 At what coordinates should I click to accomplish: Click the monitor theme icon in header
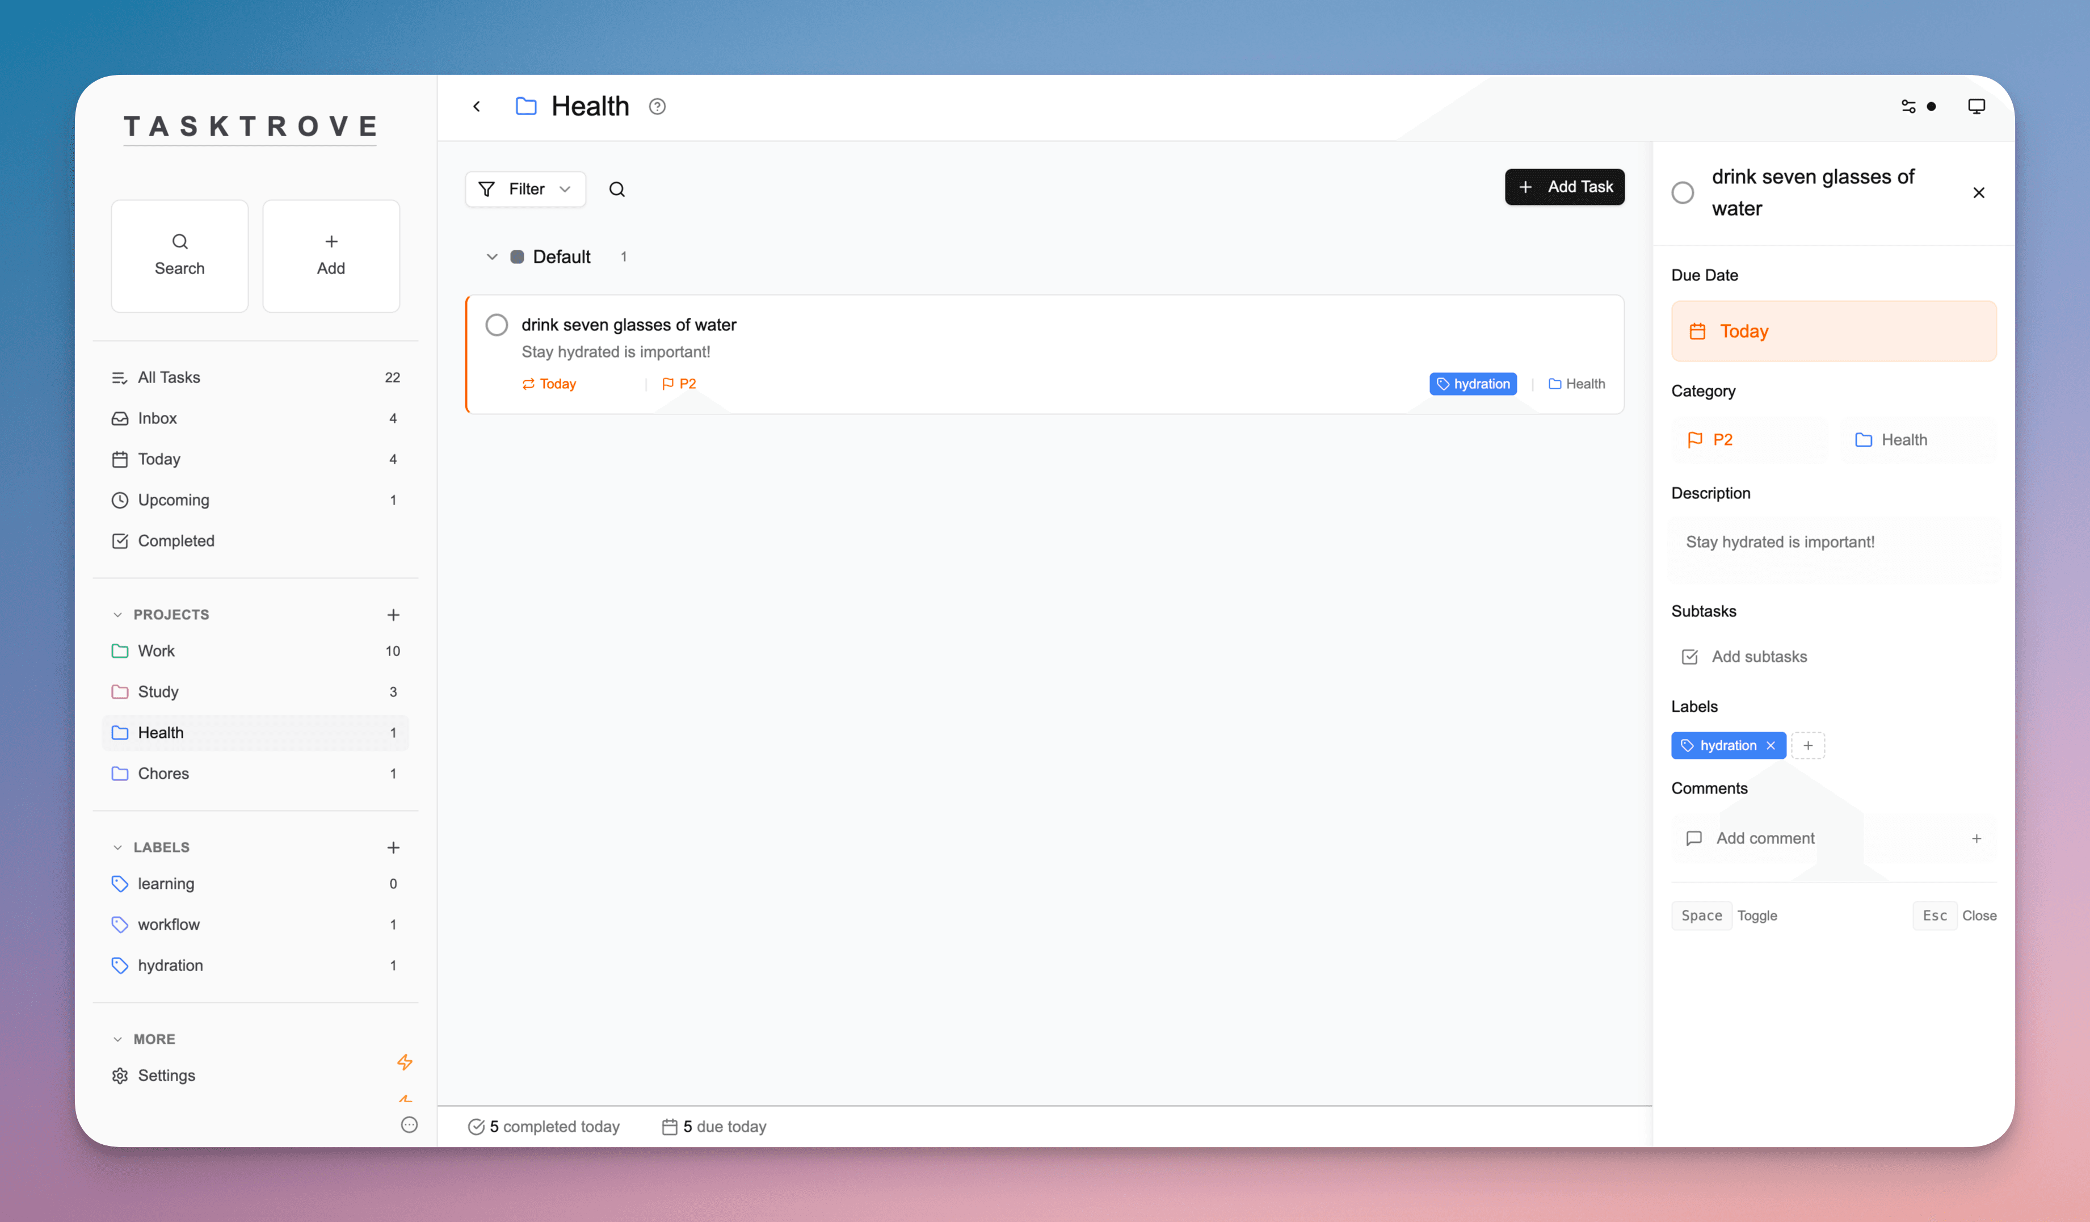tap(1977, 106)
